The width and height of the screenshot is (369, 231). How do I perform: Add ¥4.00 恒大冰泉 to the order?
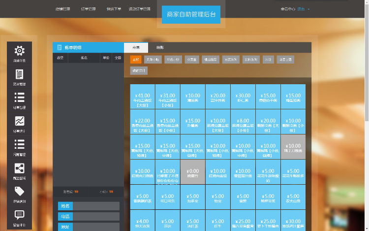(x=142, y=220)
